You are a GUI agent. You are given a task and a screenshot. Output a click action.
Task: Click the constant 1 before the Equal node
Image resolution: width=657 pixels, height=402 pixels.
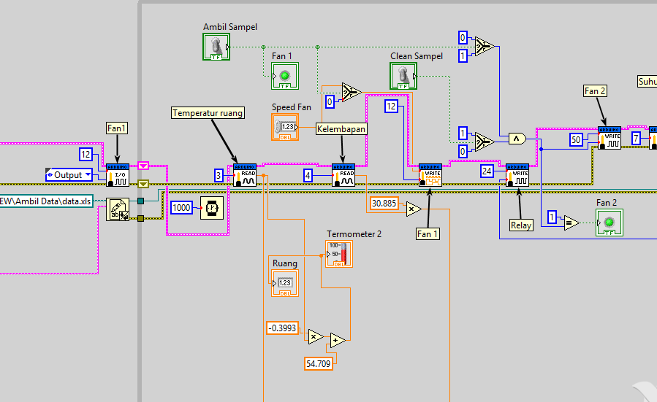point(552,217)
